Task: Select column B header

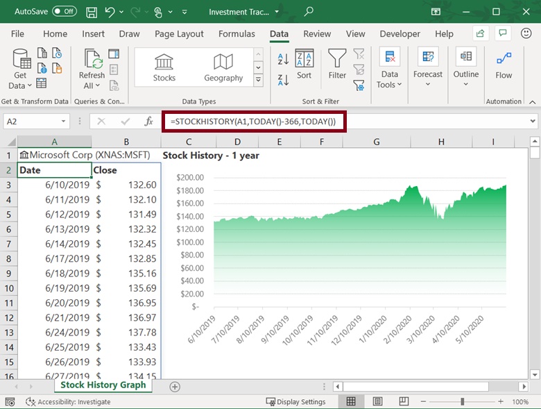Action: tap(126, 142)
